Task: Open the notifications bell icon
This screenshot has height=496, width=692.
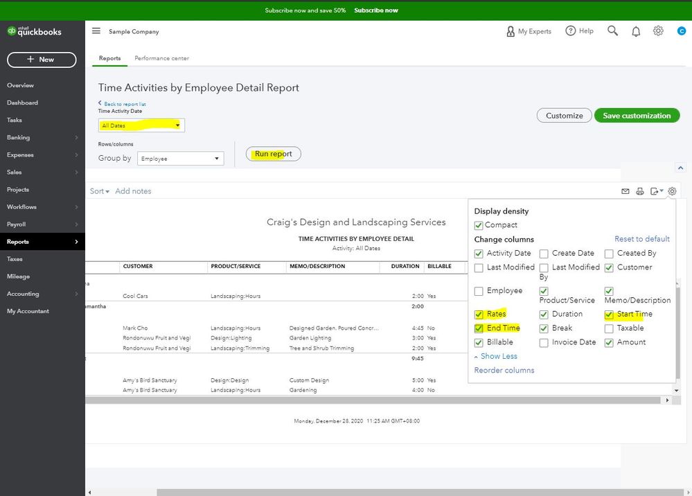Action: tap(636, 31)
